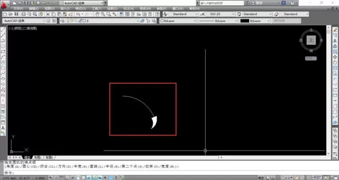This screenshot has width=339, height=180.
Task: Open annotation scale 1:1 control
Action: (287, 178)
